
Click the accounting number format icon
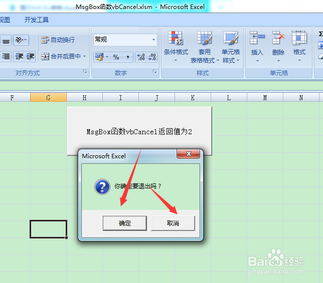99,57
